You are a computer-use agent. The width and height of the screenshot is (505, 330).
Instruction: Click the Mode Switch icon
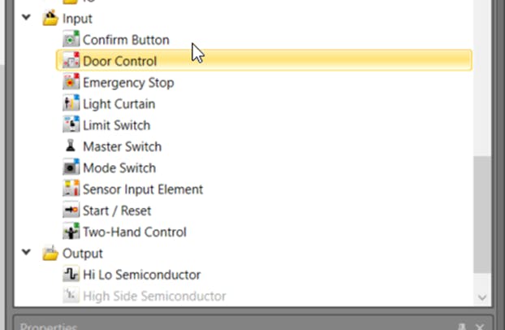click(x=71, y=168)
